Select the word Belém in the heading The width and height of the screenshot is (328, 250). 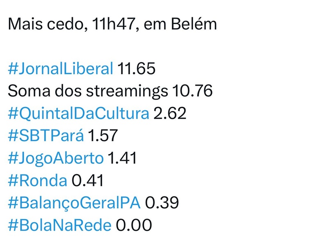click(x=194, y=23)
